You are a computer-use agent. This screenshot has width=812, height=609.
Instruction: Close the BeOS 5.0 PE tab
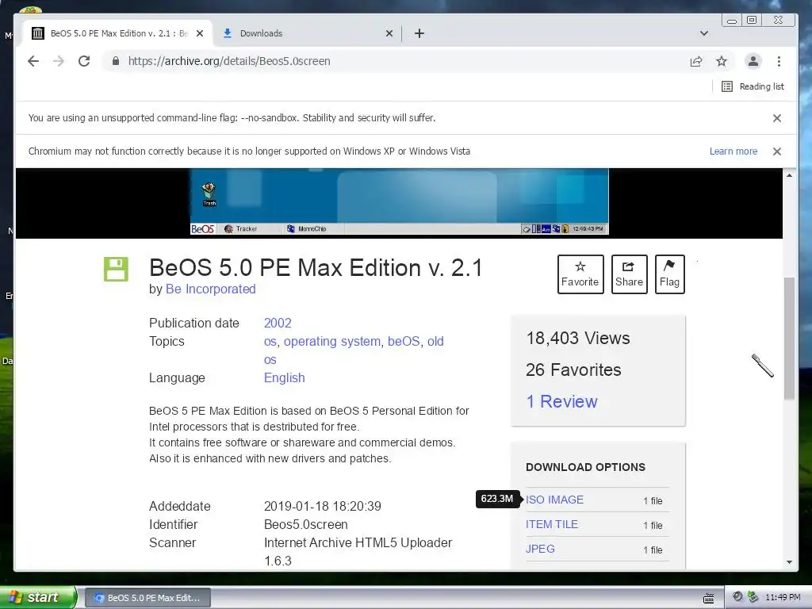(200, 33)
